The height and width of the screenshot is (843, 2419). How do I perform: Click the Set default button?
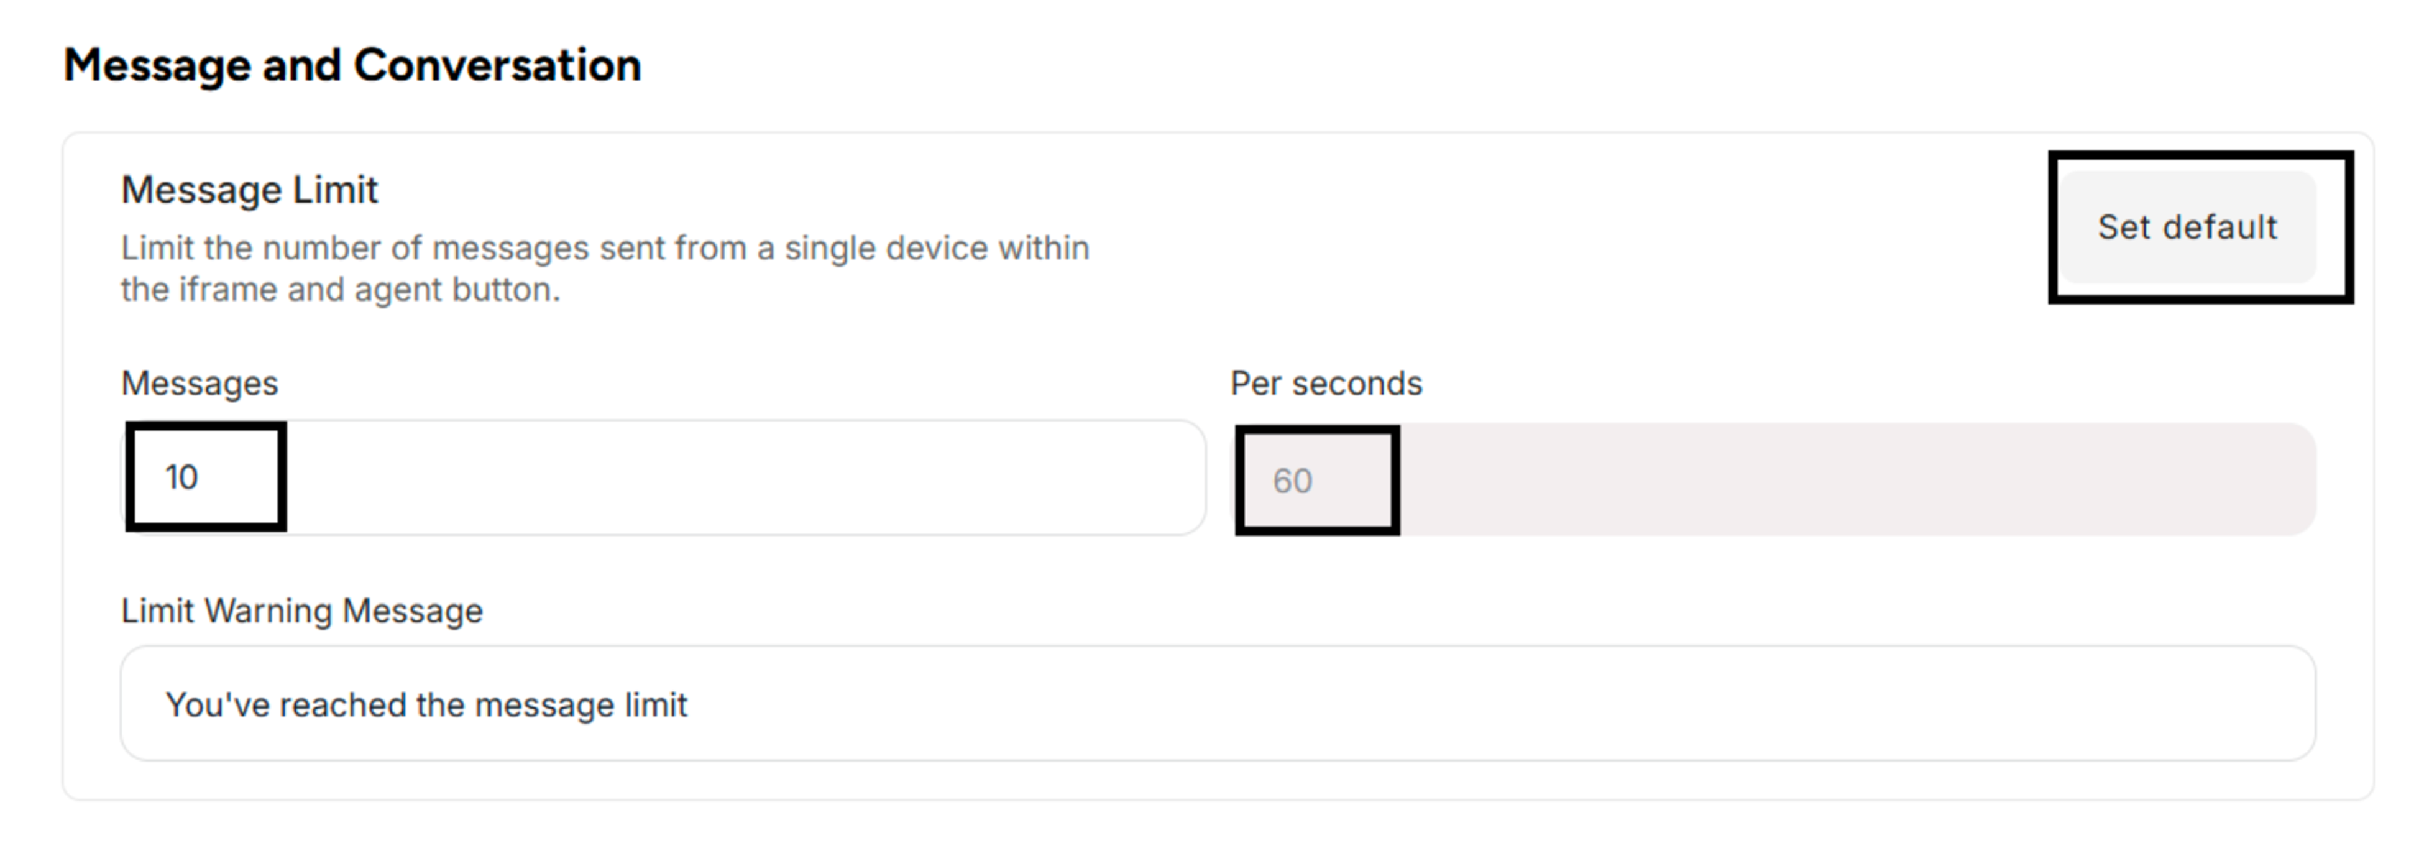click(2187, 228)
